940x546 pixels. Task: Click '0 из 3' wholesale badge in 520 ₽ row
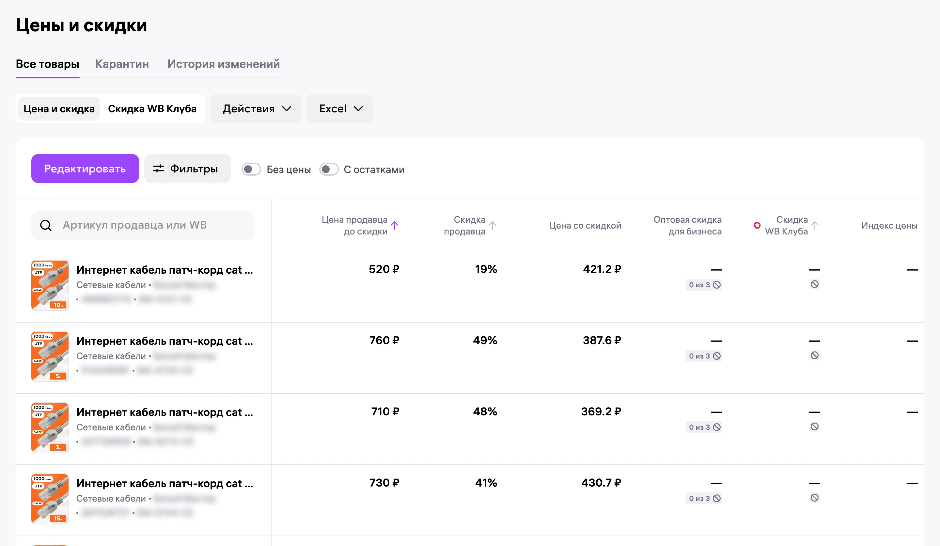704,285
